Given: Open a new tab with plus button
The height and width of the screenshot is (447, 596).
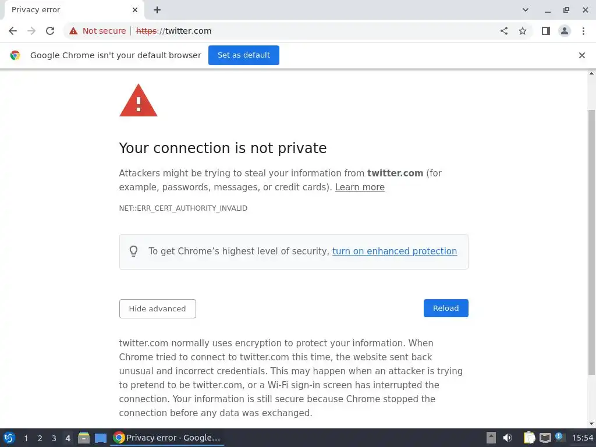Looking at the screenshot, I should [157, 10].
